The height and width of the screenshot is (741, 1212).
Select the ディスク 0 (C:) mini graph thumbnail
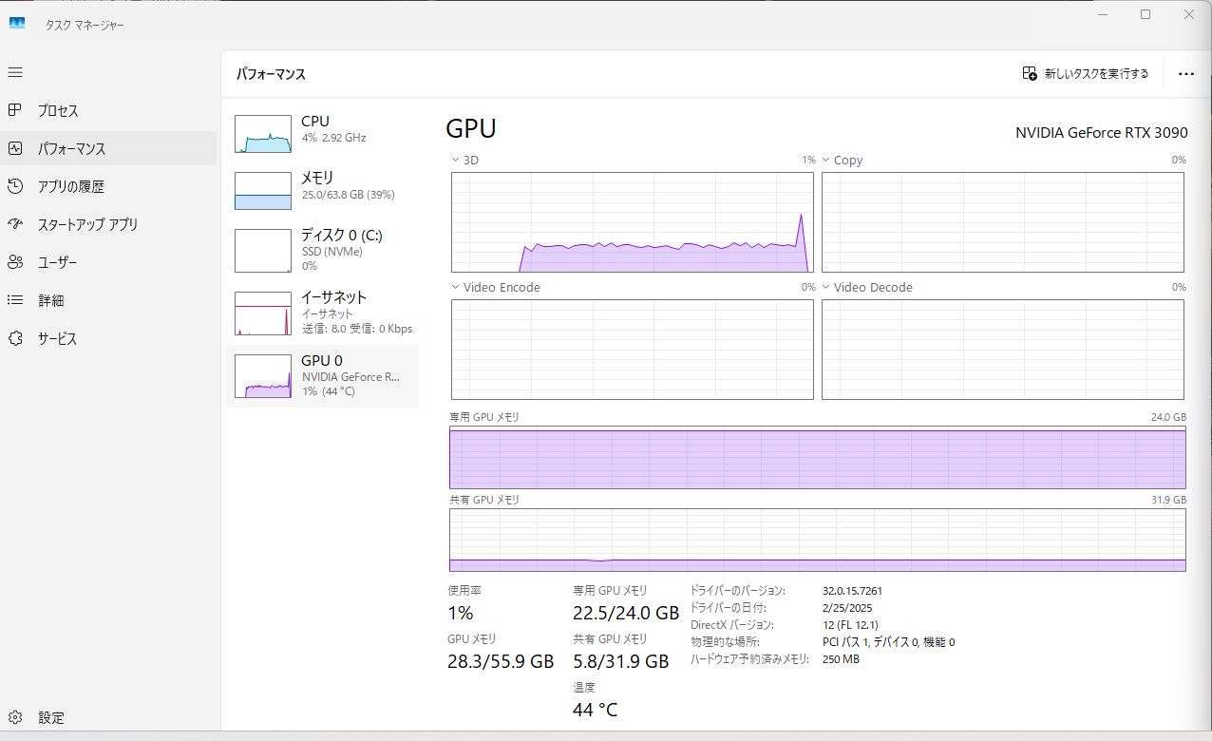coord(263,251)
